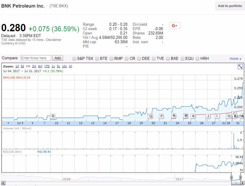Click the Google+ share button

[175, 26]
